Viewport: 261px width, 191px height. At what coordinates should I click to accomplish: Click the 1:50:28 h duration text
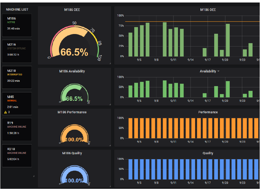(13, 133)
